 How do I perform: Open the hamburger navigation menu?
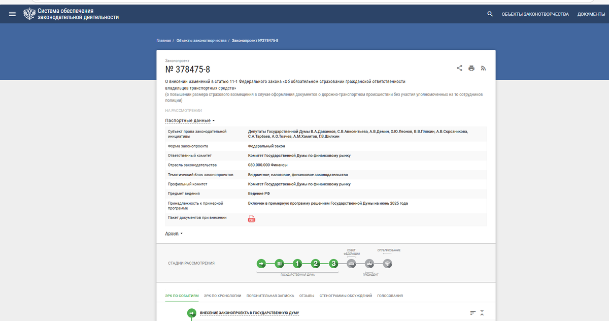pyautogui.click(x=13, y=14)
